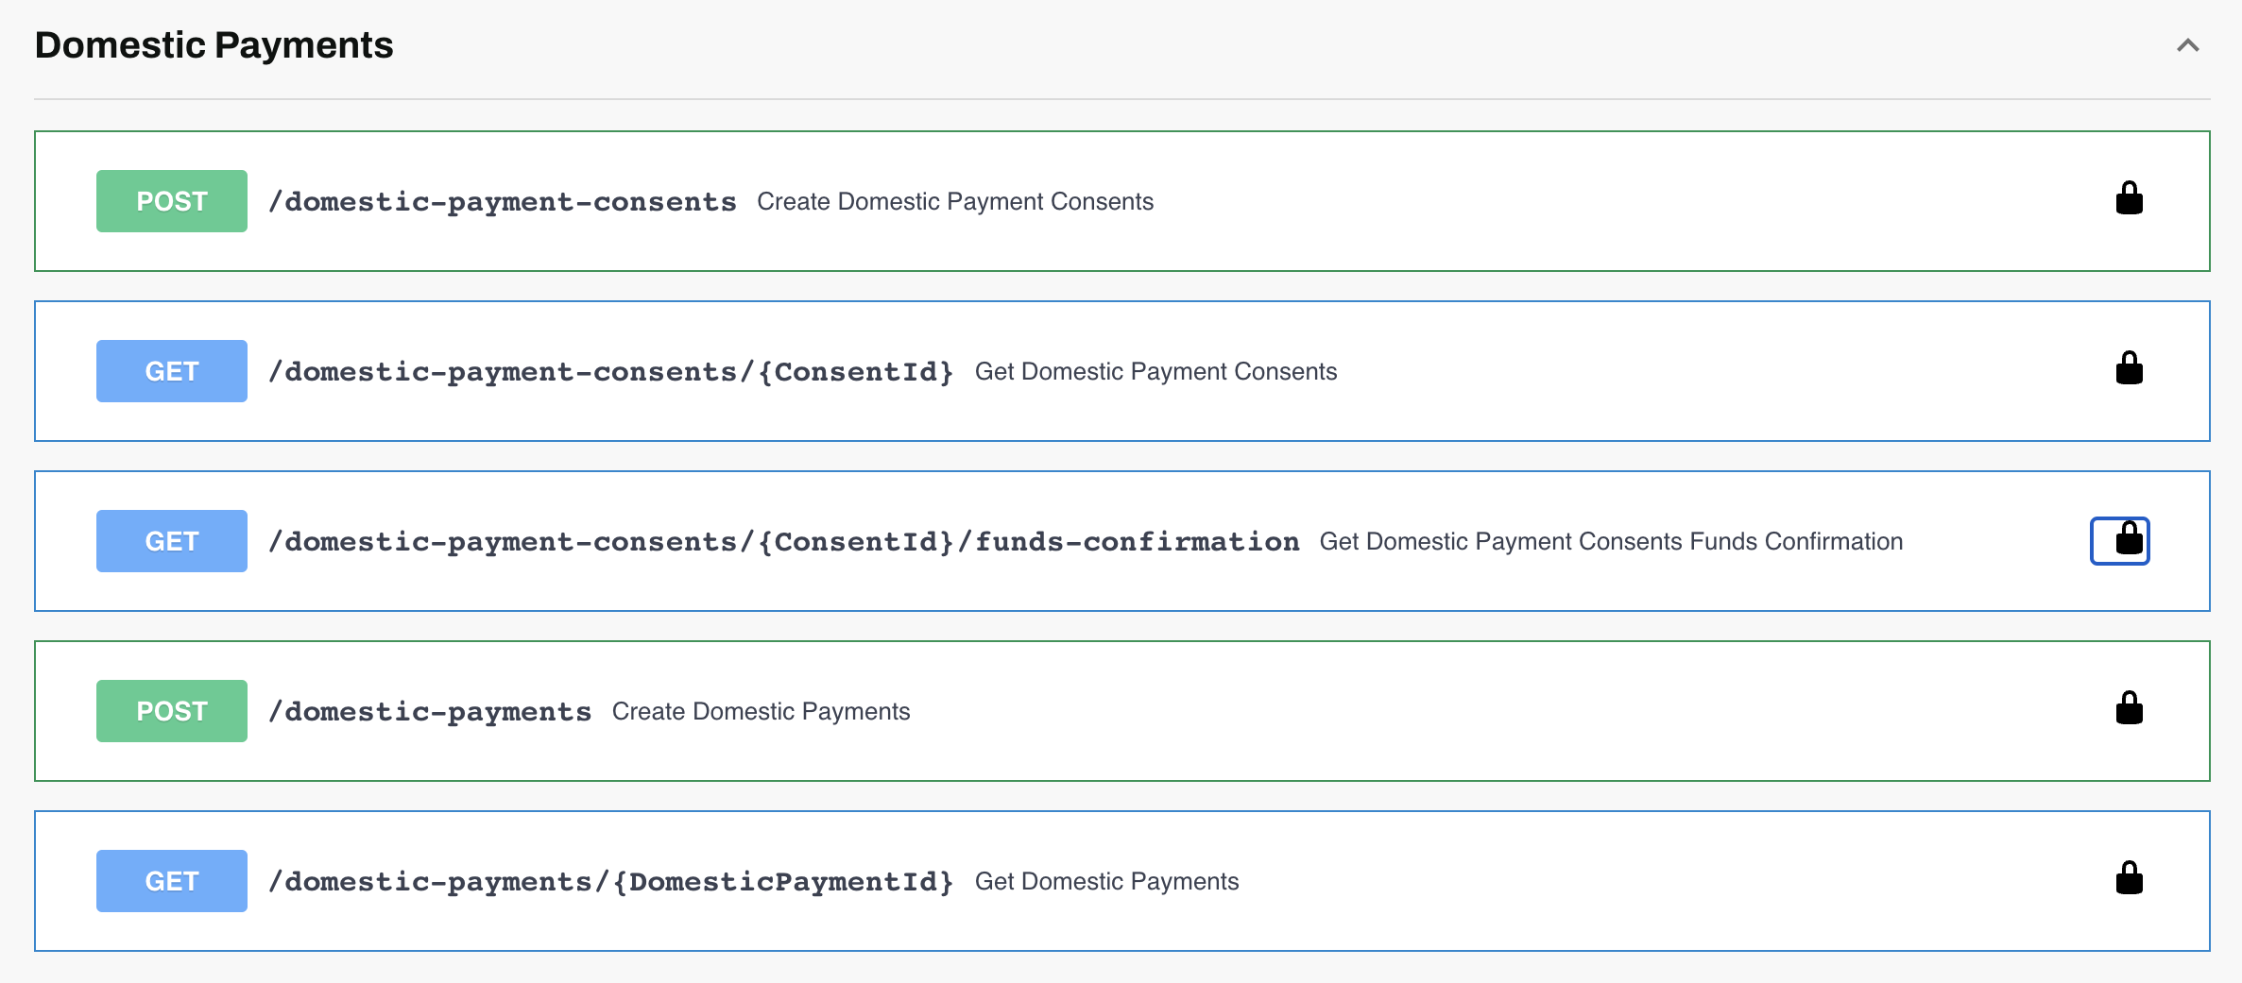Click the Domestic Payments section heading
This screenshot has width=2242, height=983.
[x=214, y=45]
